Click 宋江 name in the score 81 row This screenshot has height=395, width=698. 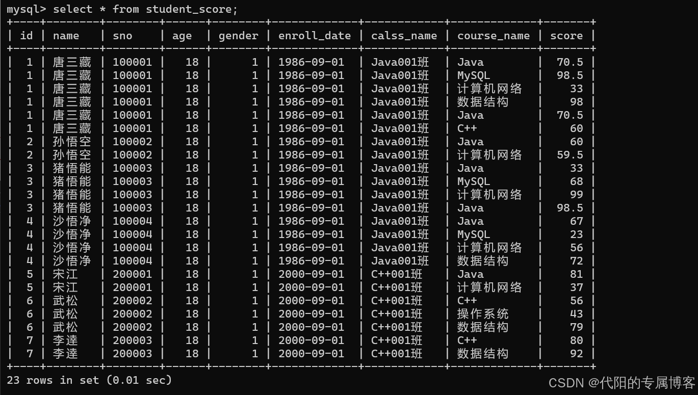point(65,274)
